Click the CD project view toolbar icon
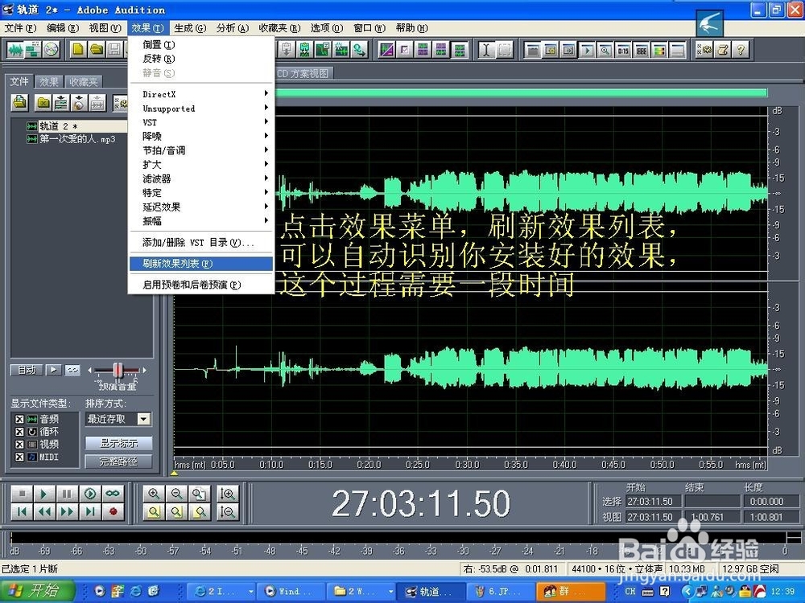Image resolution: width=805 pixels, height=603 pixels. point(51,50)
